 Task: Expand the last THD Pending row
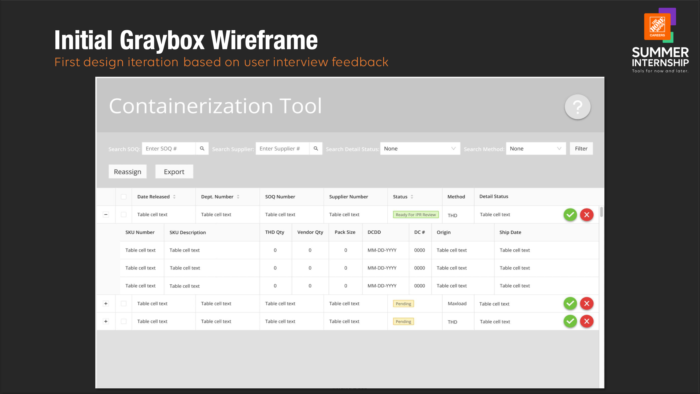tap(106, 321)
